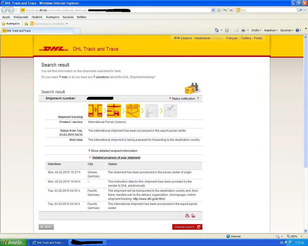
Task: Open the Ασφάλεια command bar dropdown
Action: [x=271, y=30]
